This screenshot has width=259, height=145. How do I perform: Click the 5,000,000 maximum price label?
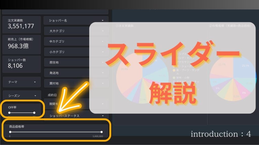click(x=98, y=136)
